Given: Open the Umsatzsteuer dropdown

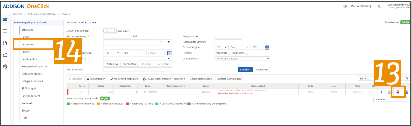Looking at the screenshot, I should [242, 59].
